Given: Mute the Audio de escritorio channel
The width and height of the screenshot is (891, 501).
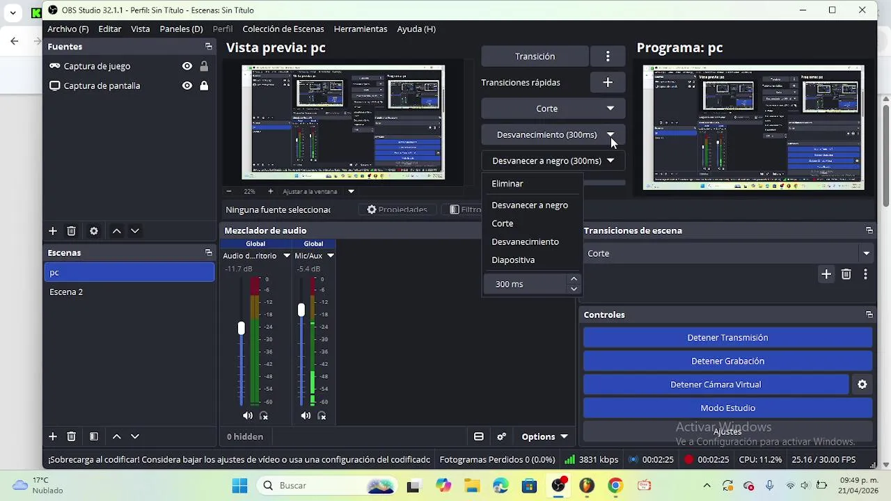Looking at the screenshot, I should tap(248, 415).
